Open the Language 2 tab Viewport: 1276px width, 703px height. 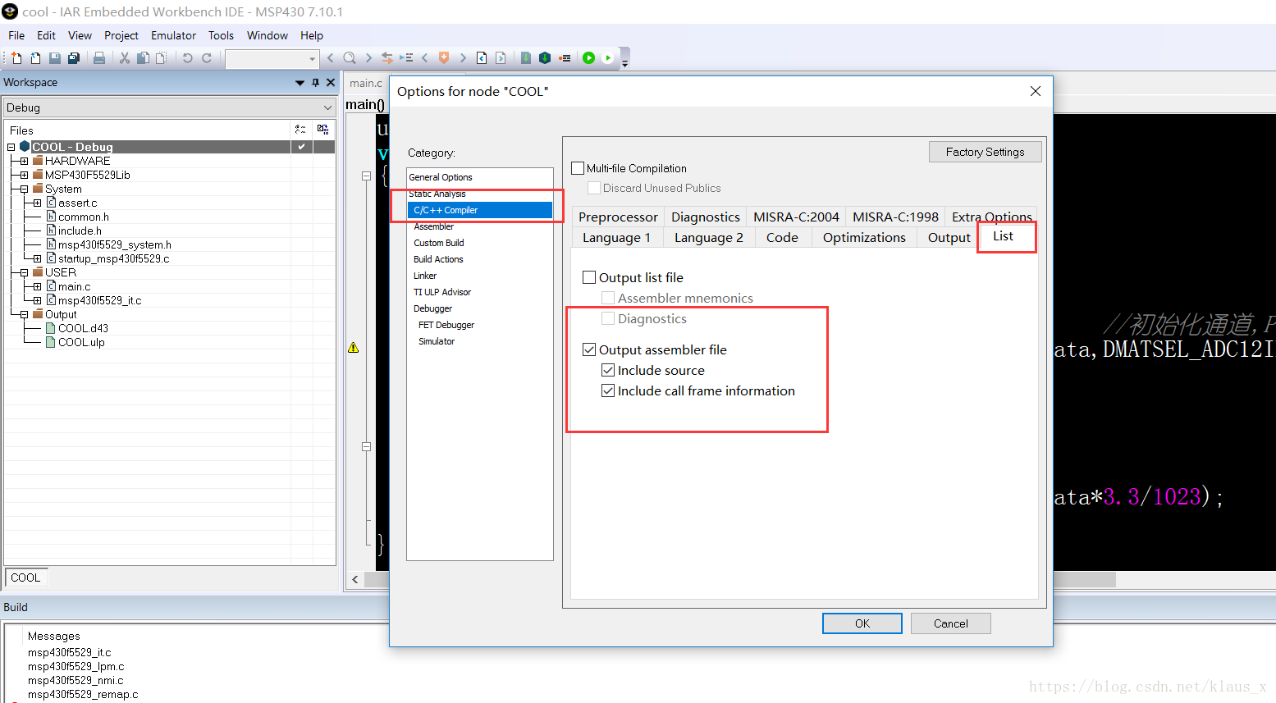(x=708, y=237)
